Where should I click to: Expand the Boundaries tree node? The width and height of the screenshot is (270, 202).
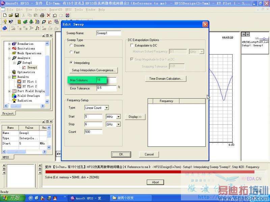point(9,44)
